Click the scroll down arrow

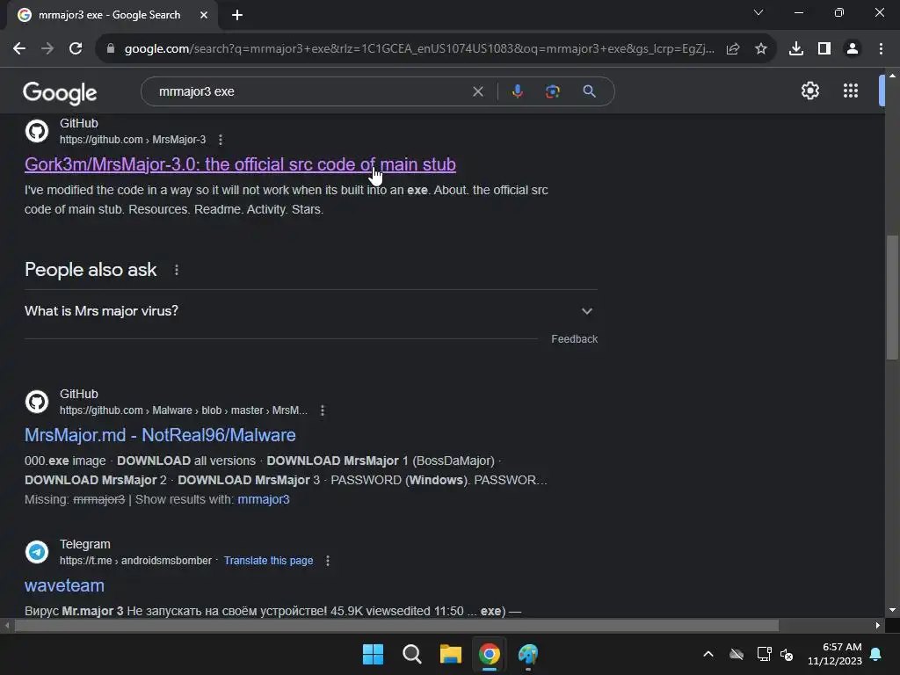coord(892,610)
